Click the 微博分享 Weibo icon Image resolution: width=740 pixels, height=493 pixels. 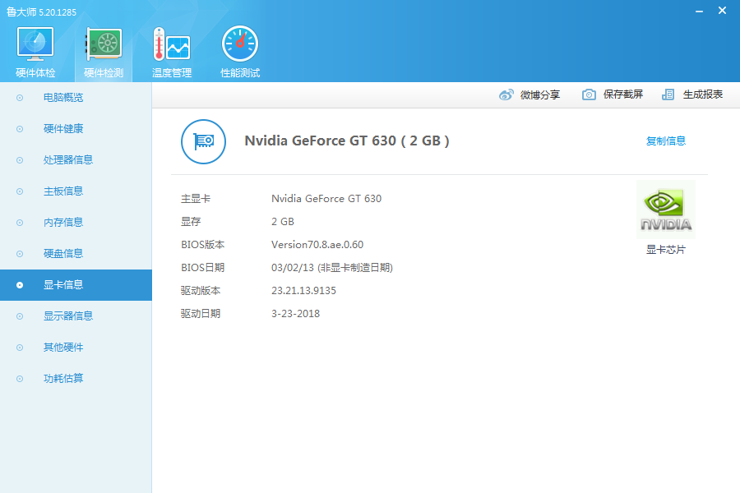tap(506, 94)
